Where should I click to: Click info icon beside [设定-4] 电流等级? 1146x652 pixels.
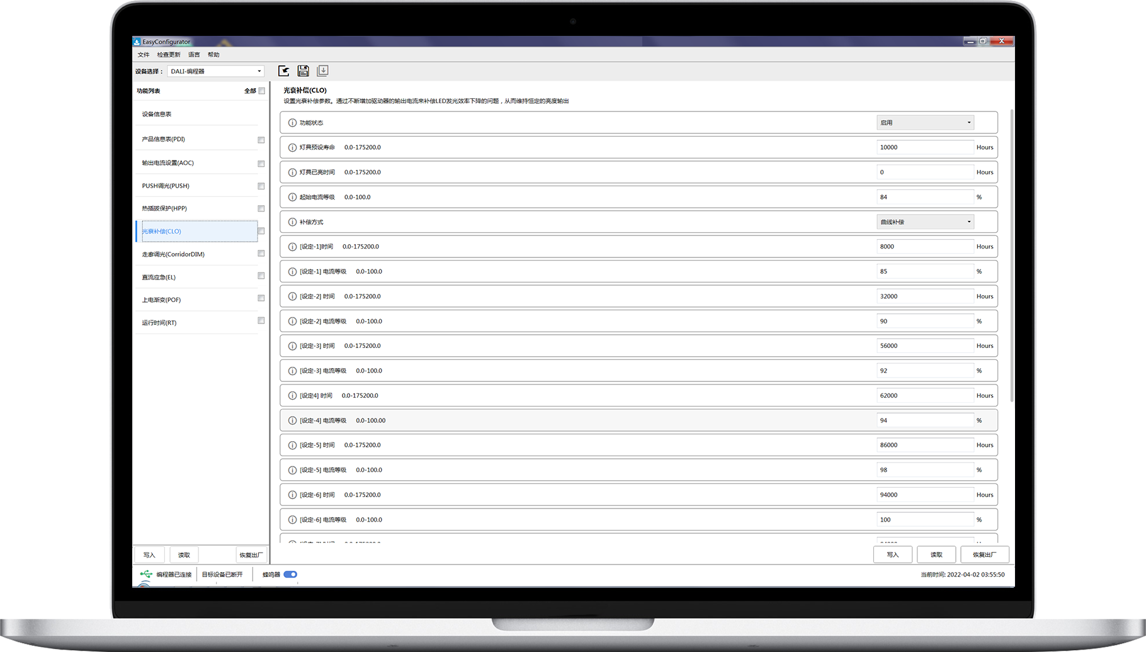292,420
